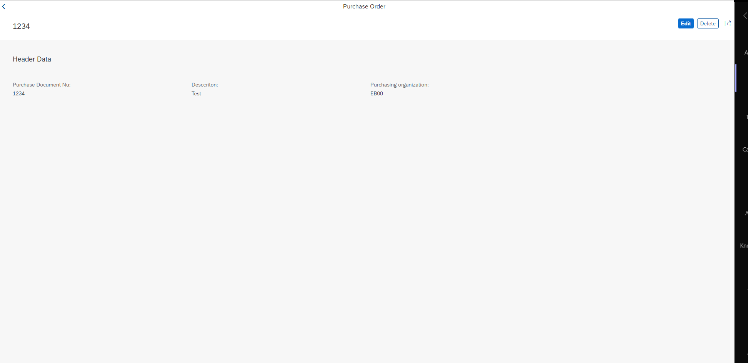Open the side panel item starting with Kn
The image size is (748, 363).
[744, 245]
